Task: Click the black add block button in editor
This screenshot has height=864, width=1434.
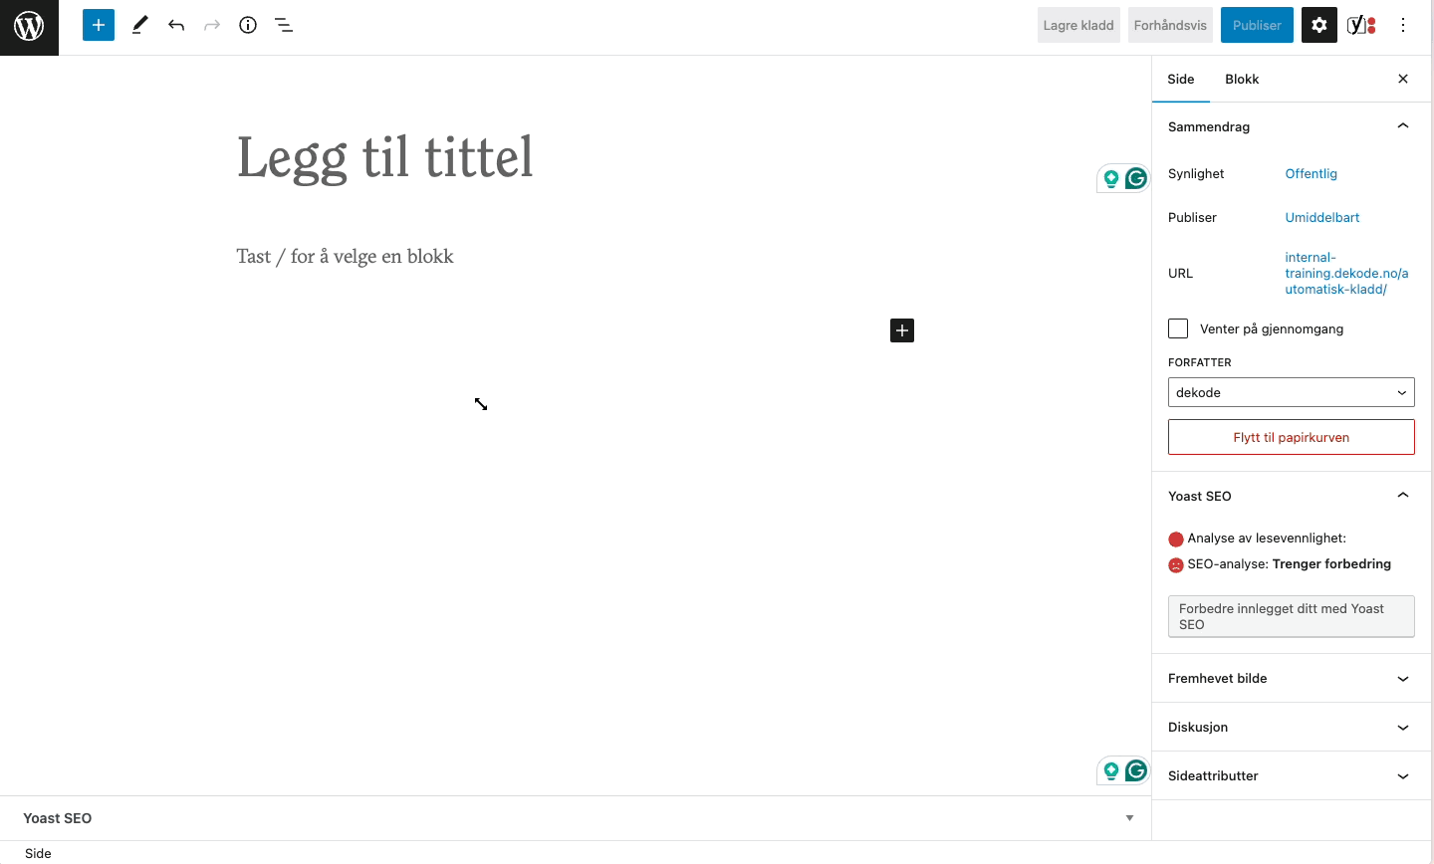Action: coord(901,330)
